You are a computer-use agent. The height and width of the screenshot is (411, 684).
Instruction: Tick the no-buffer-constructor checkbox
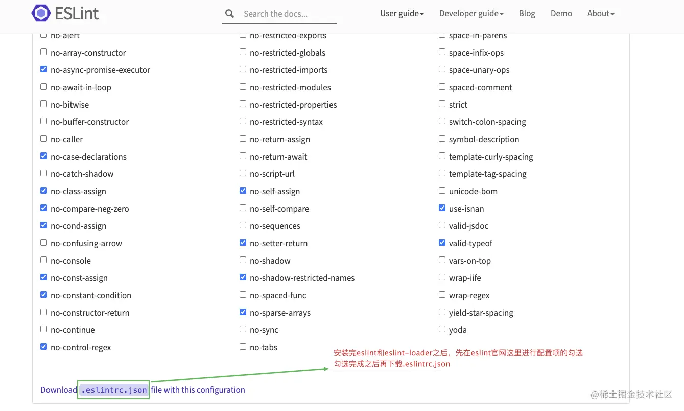pos(43,121)
